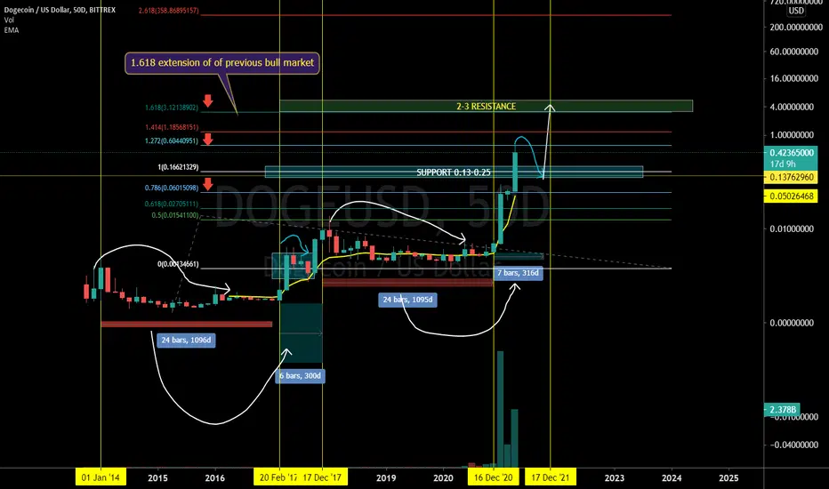Click 200.00000000 on the price scale
The image size is (829, 489).
coord(796,27)
